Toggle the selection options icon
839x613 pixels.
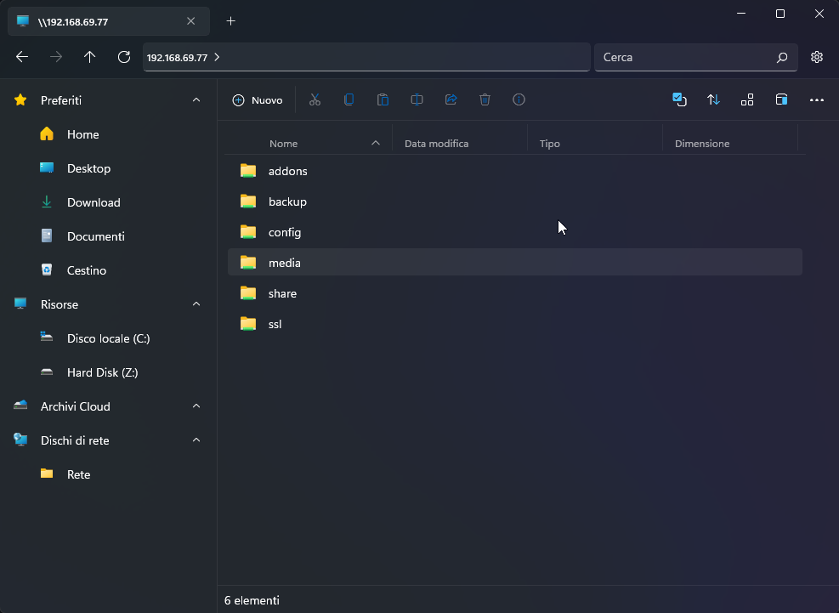679,99
